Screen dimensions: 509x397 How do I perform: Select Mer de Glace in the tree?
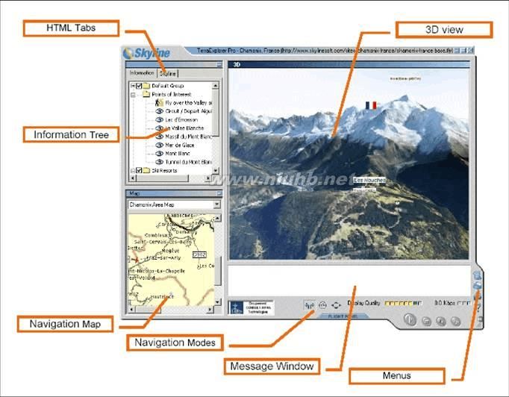[180, 145]
